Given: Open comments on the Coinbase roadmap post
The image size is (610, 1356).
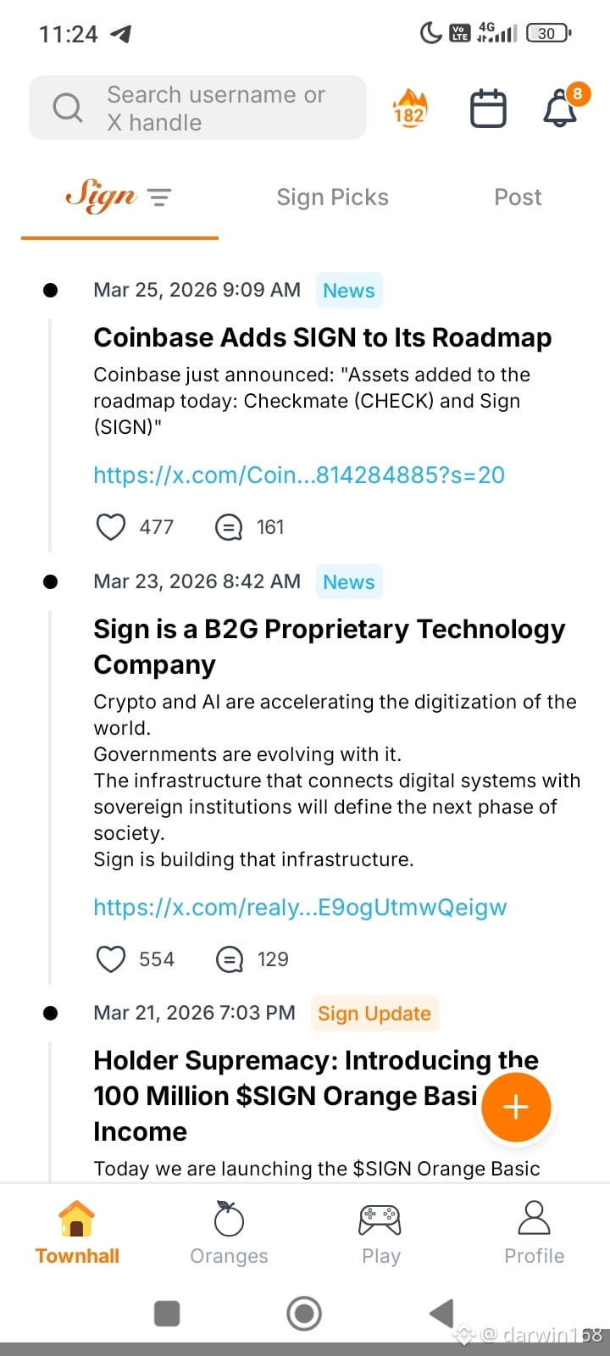Looking at the screenshot, I should point(229,527).
